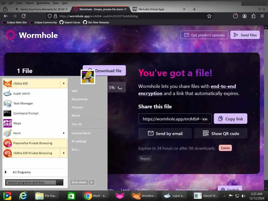
Task: Click the browser back arrow
Action: (6, 16)
